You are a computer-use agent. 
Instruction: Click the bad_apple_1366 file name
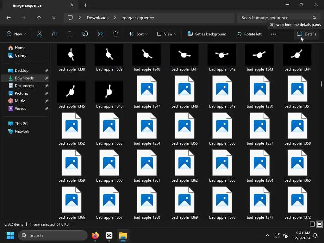click(x=72, y=217)
